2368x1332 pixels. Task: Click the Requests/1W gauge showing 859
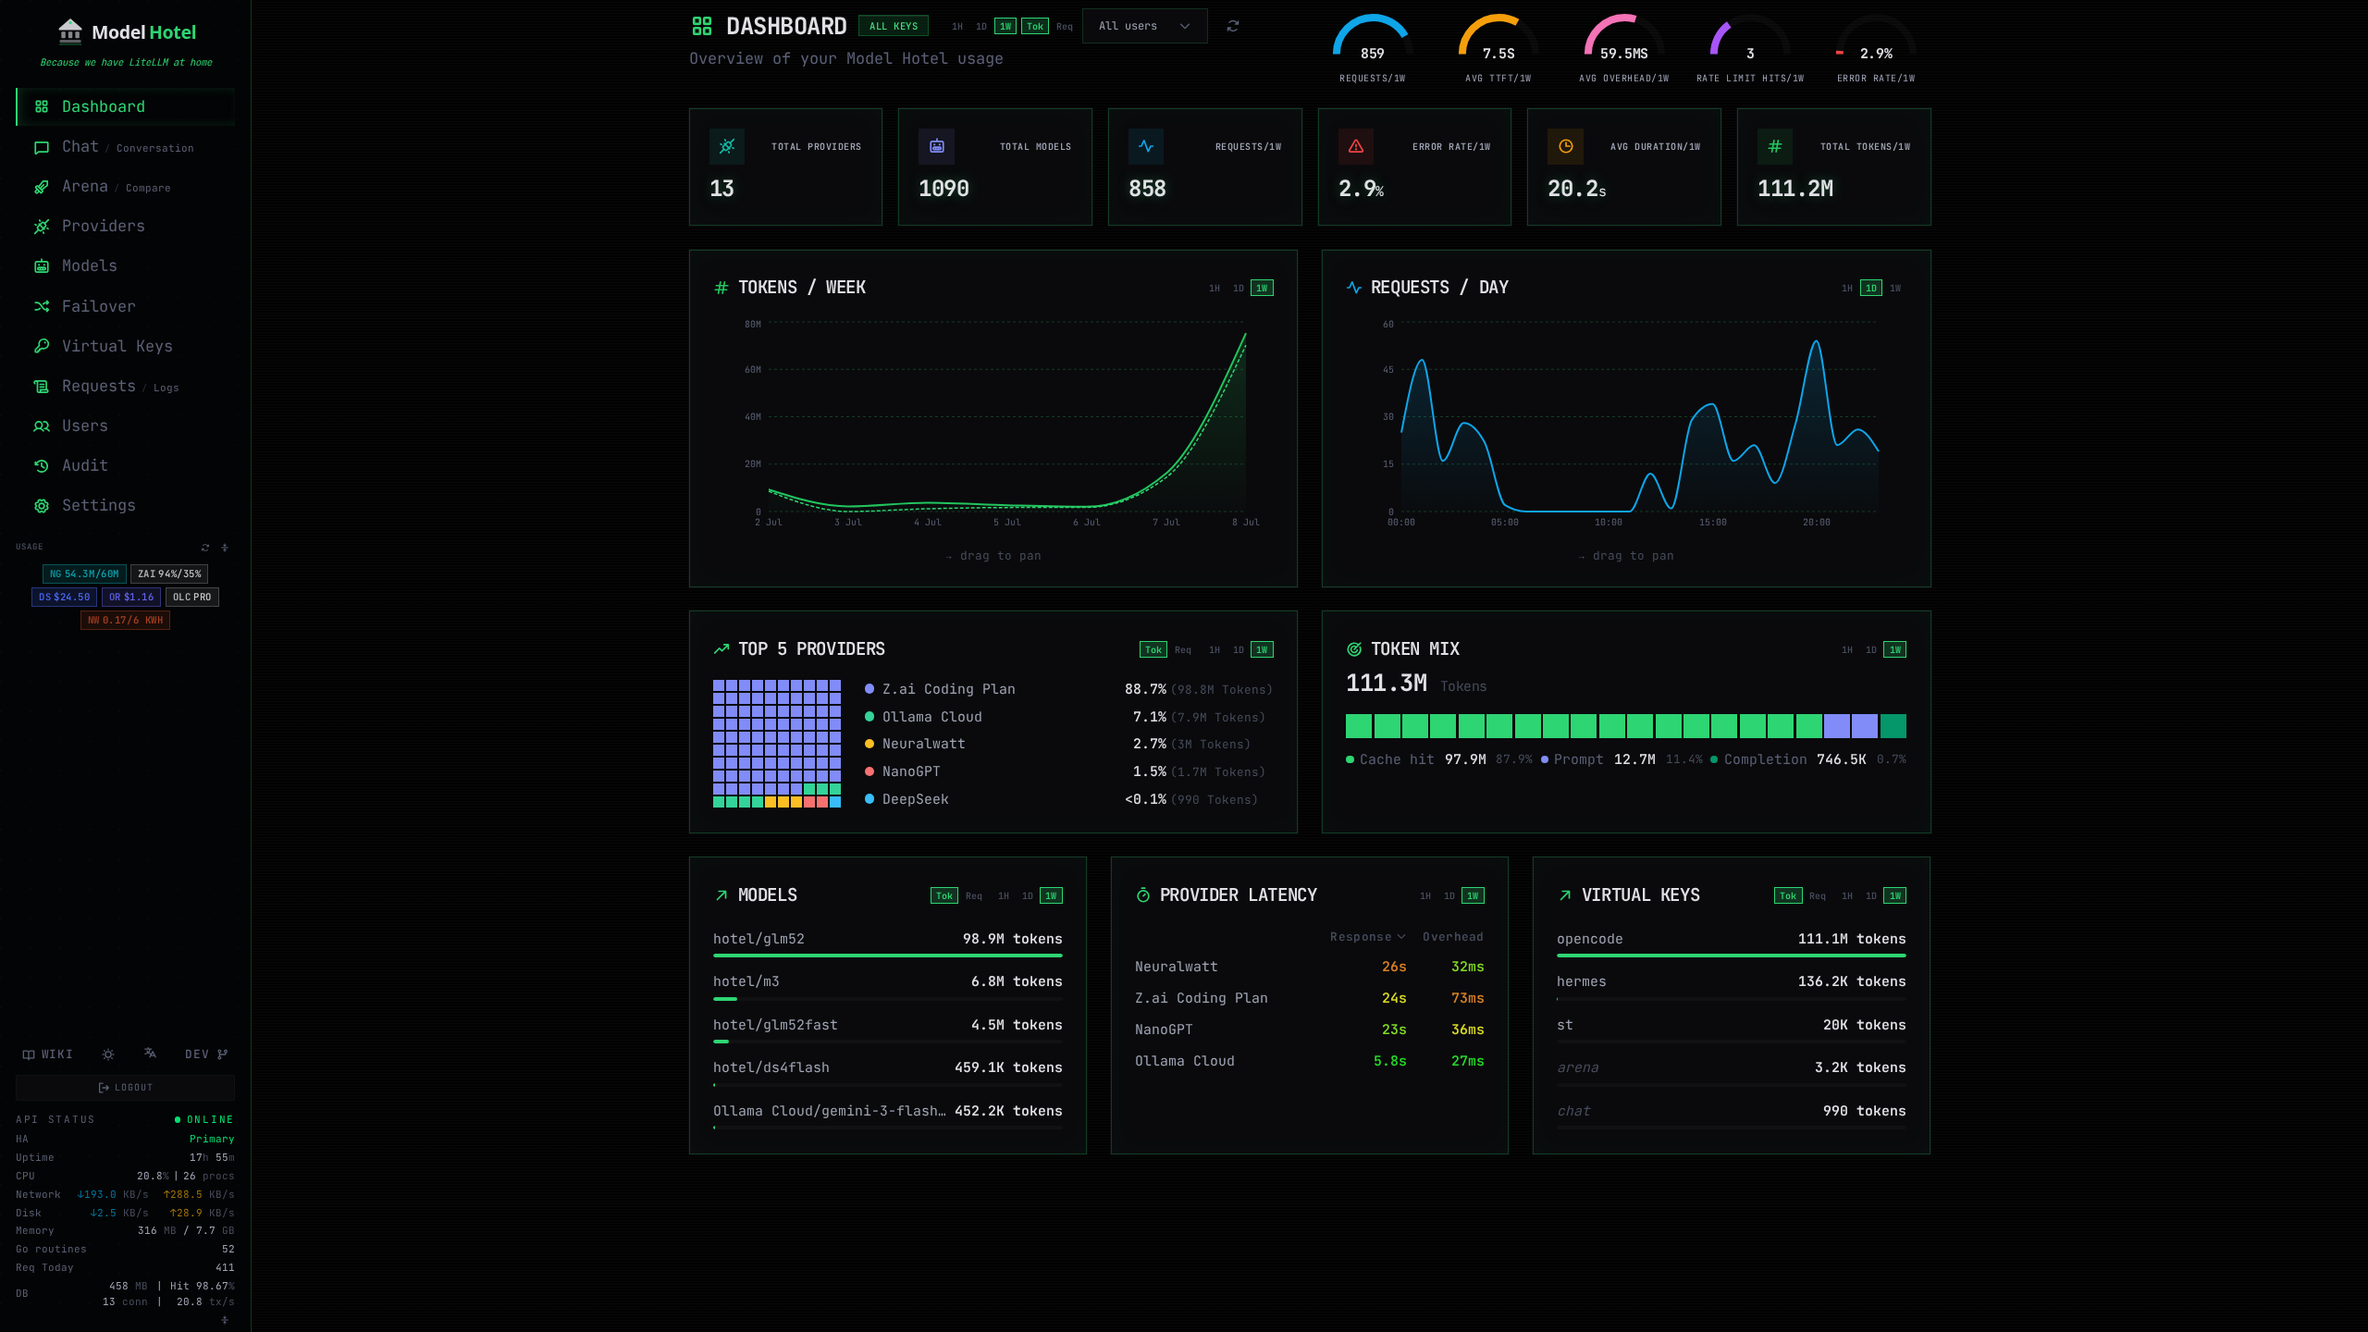[1373, 48]
